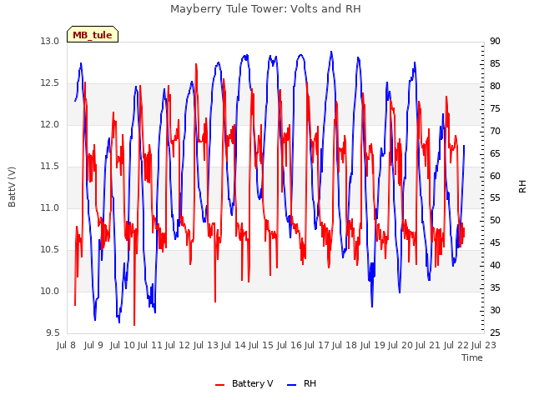Click the 75 RH axis value

(495, 108)
